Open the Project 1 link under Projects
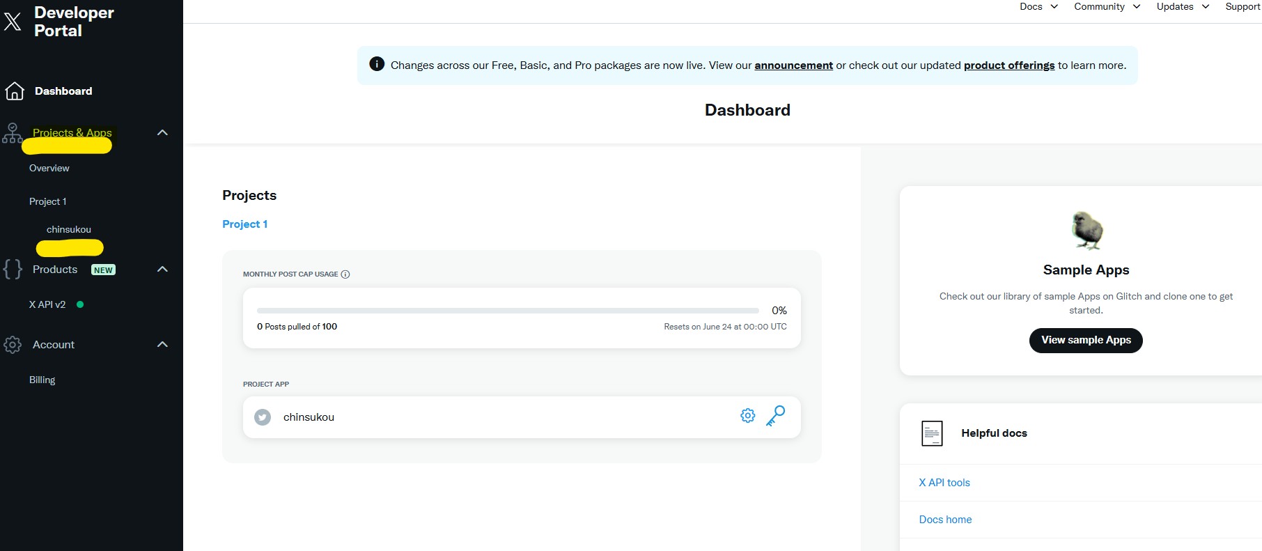This screenshot has width=1262, height=551. tap(245, 224)
